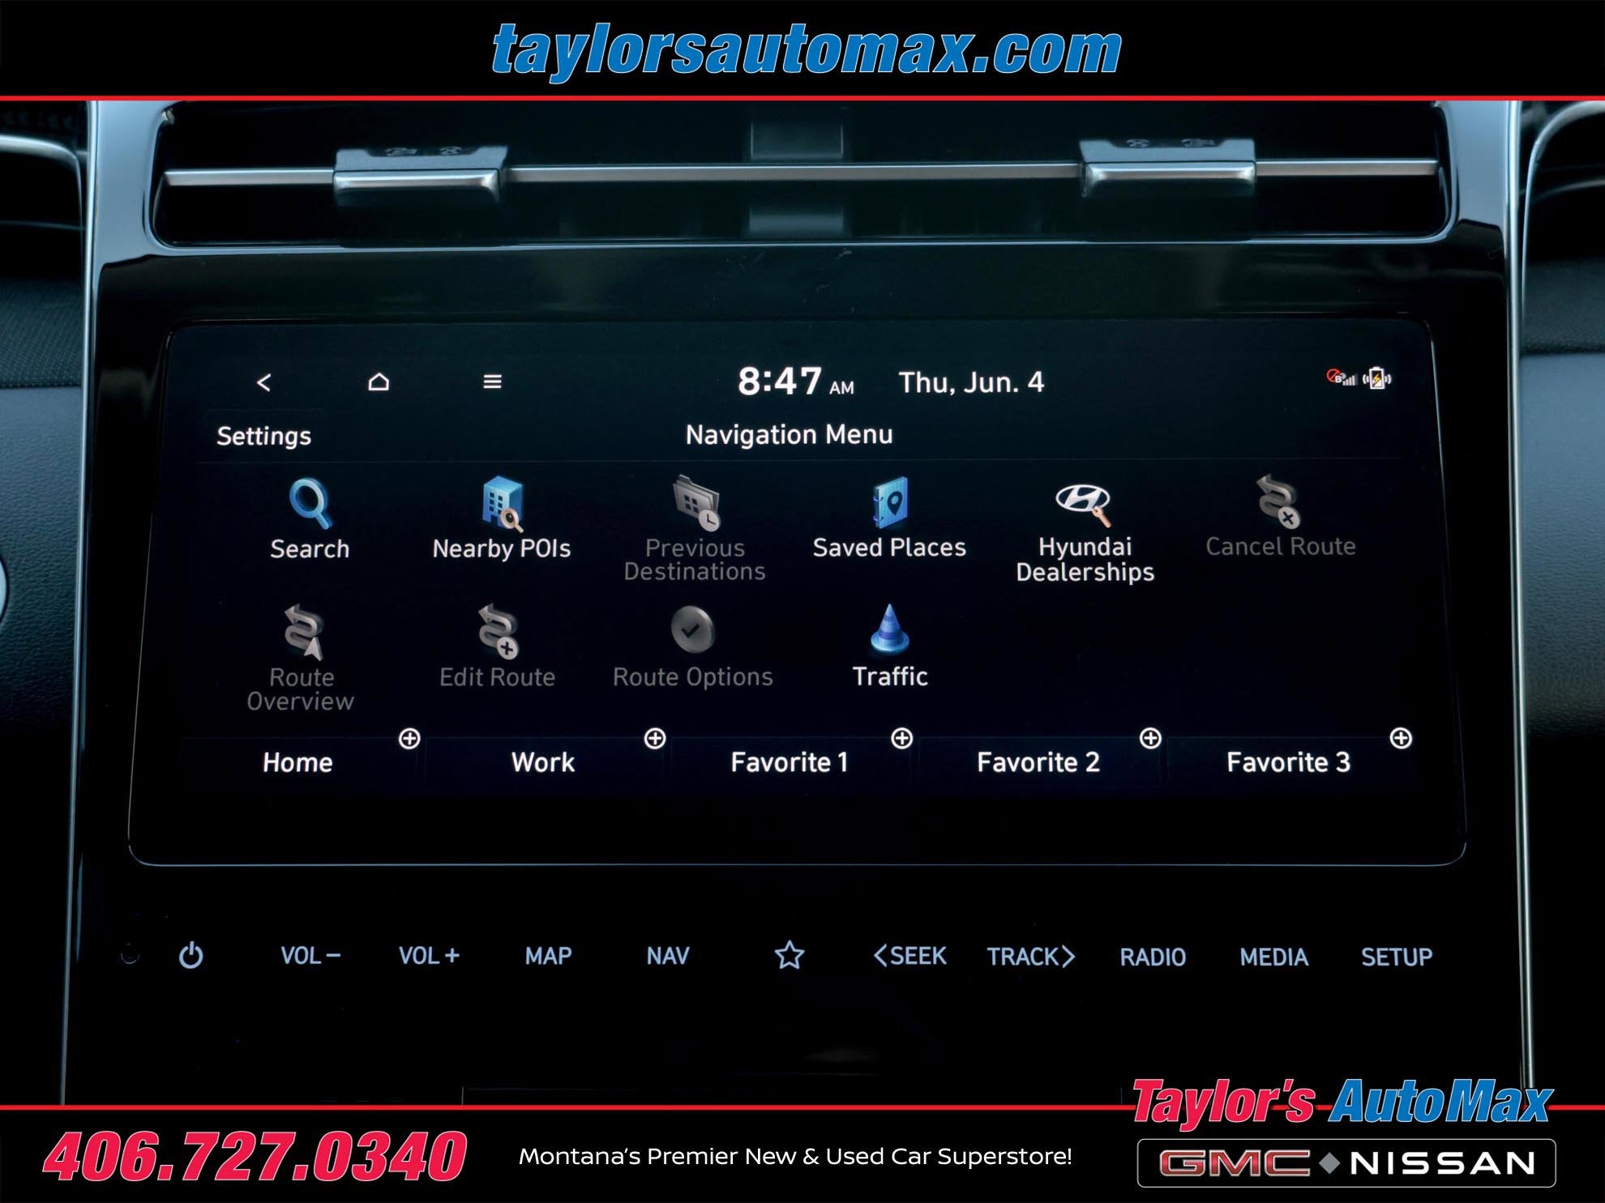Tap the power button below the screen

coord(190,955)
